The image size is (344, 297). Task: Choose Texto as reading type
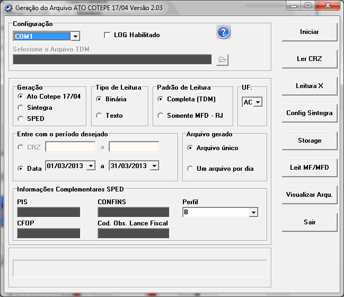coord(99,115)
